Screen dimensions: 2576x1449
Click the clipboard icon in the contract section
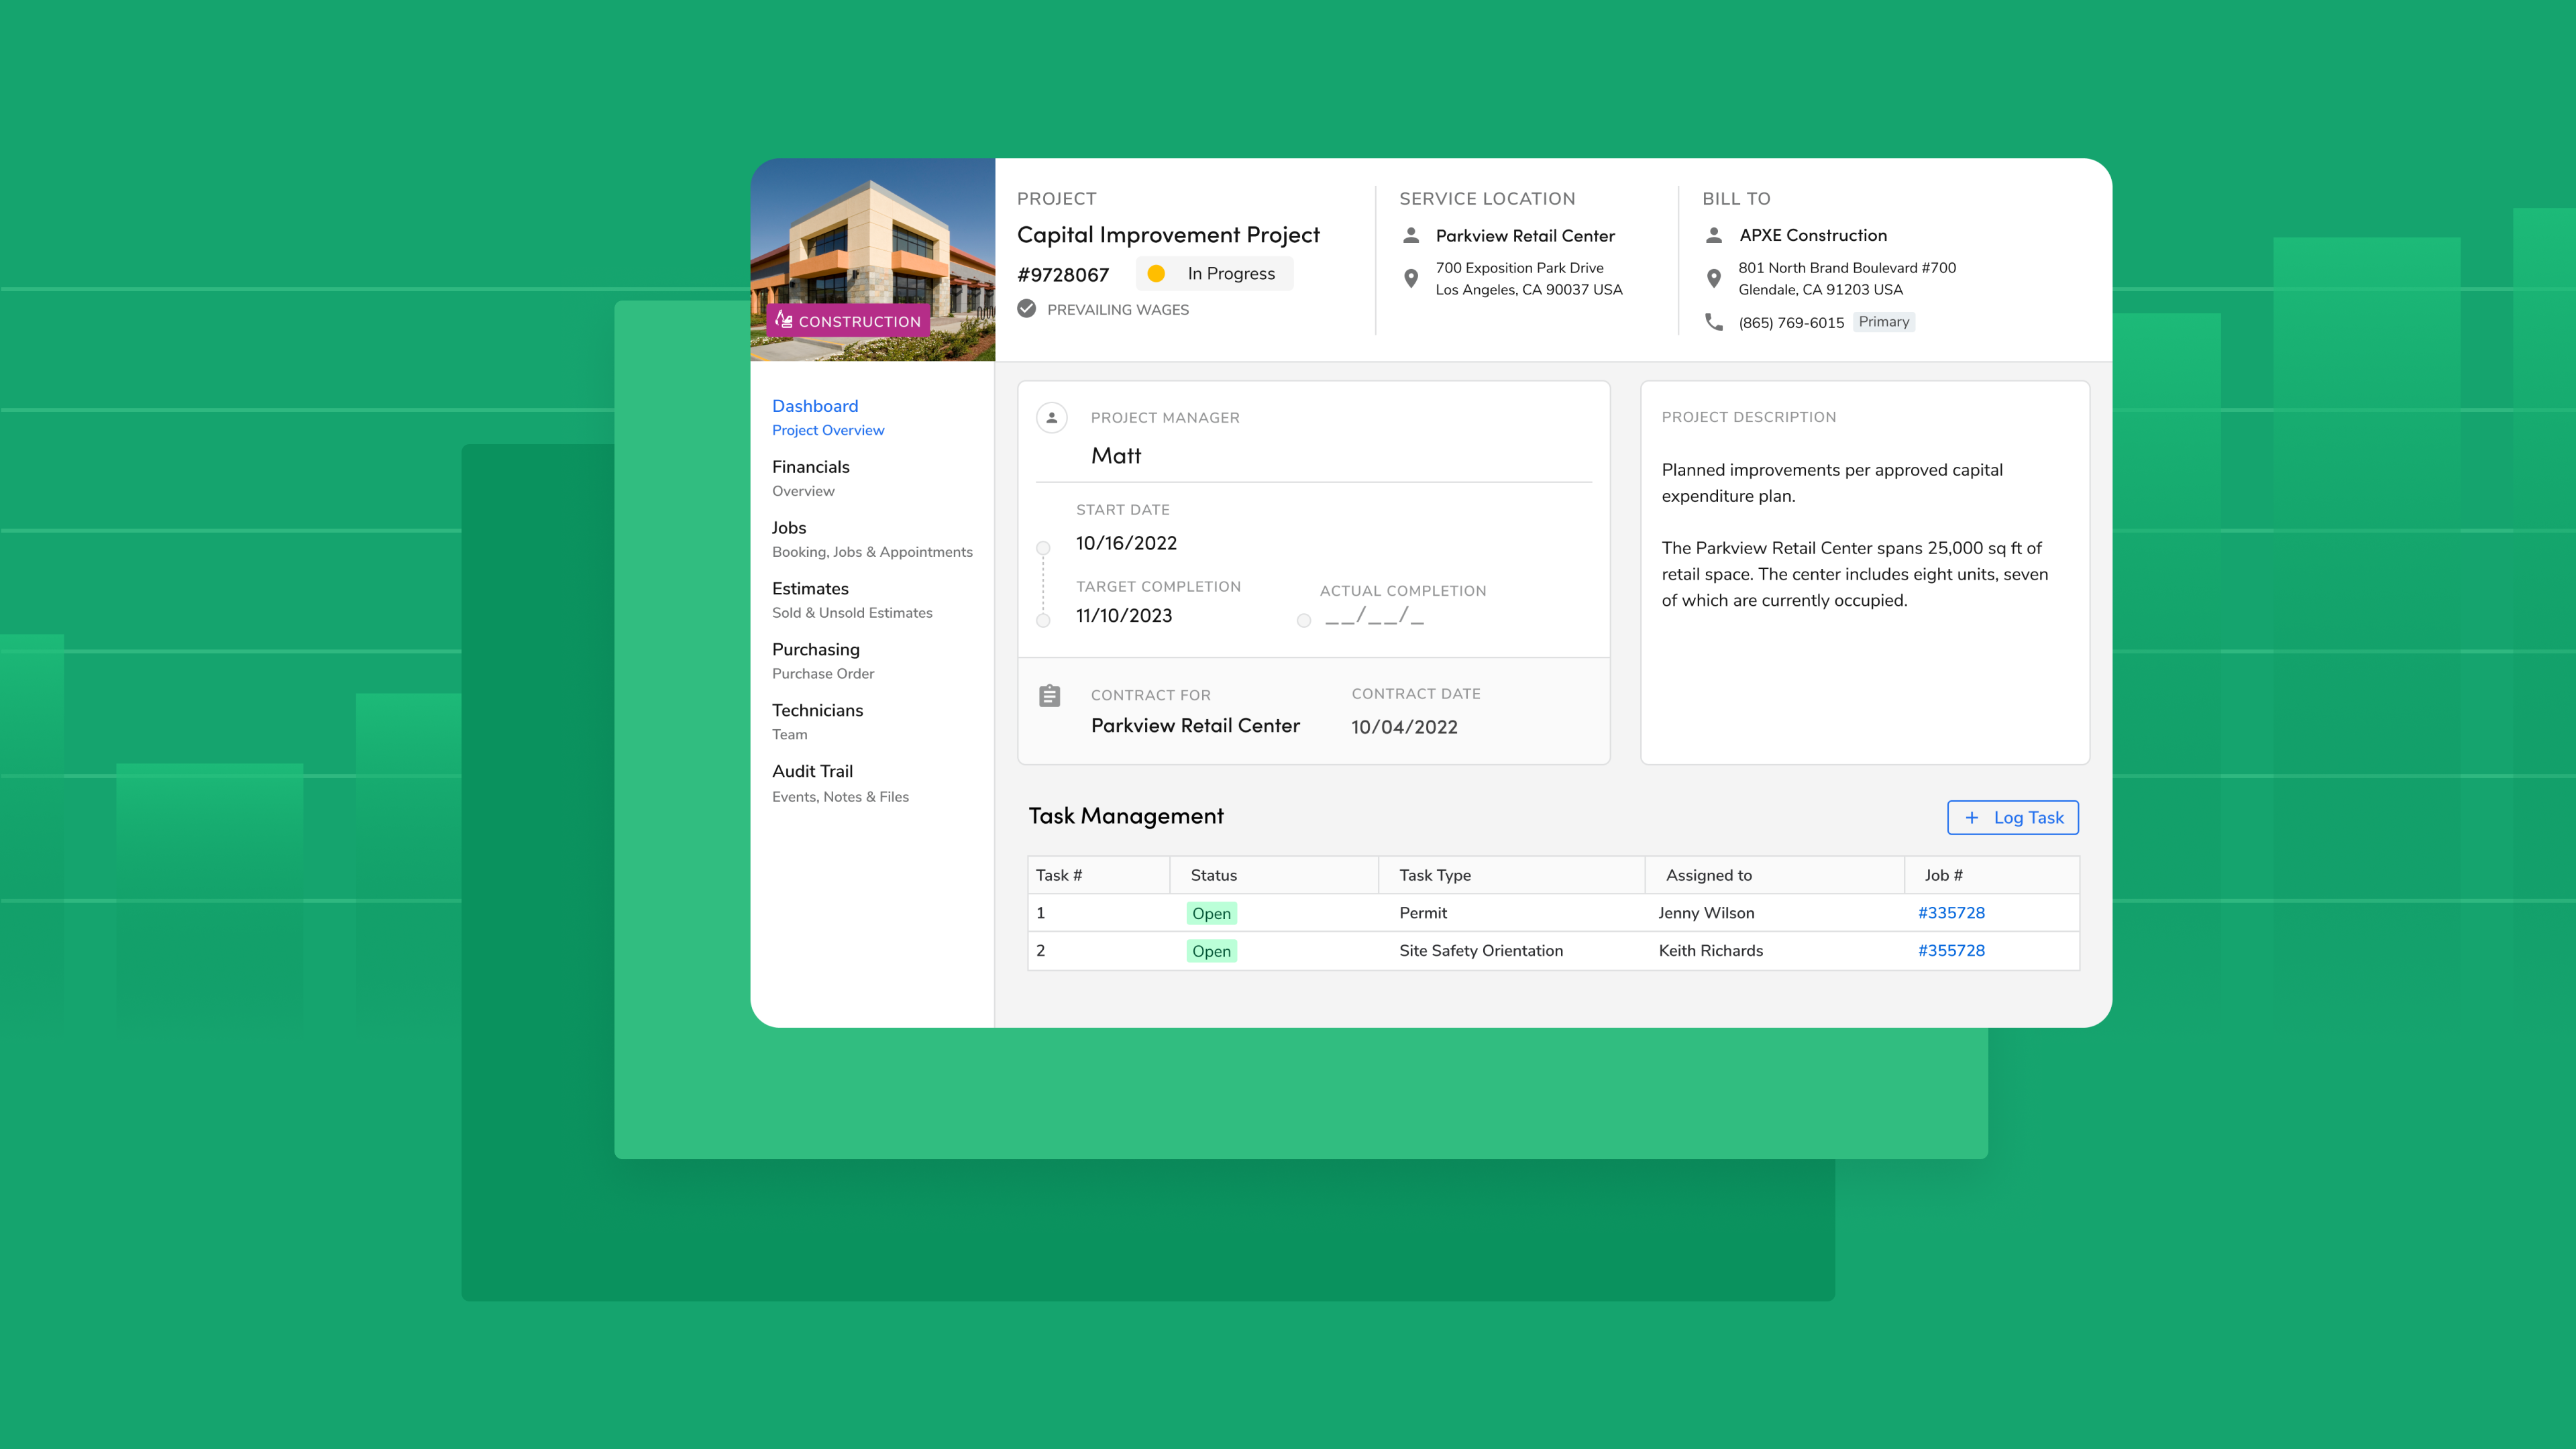tap(1050, 695)
